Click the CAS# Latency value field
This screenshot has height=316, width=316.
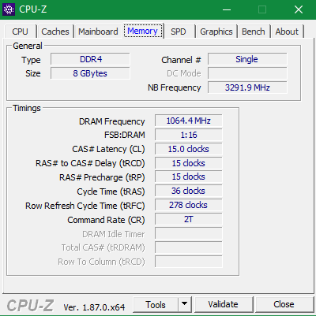click(x=189, y=149)
